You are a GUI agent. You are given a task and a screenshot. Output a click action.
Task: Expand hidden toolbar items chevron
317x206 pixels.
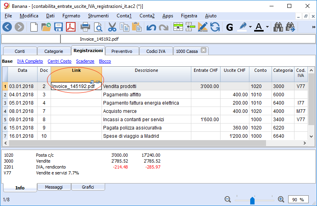[x=313, y=27]
